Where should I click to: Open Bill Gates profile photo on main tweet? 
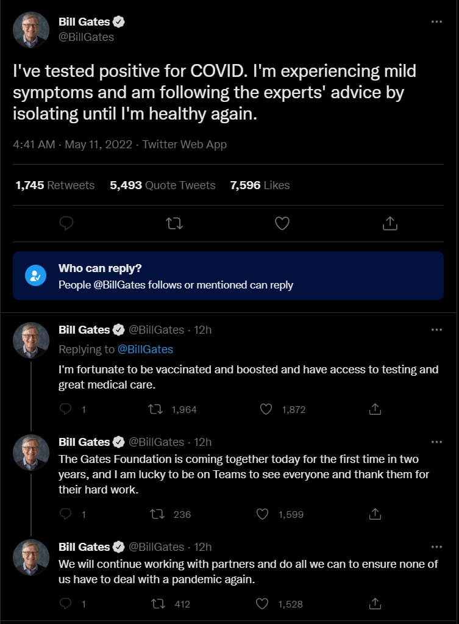point(31,30)
